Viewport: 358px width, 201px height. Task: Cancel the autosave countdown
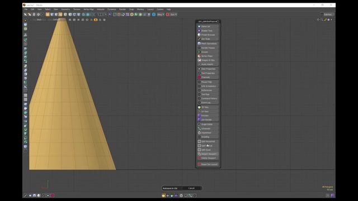pos(191,188)
